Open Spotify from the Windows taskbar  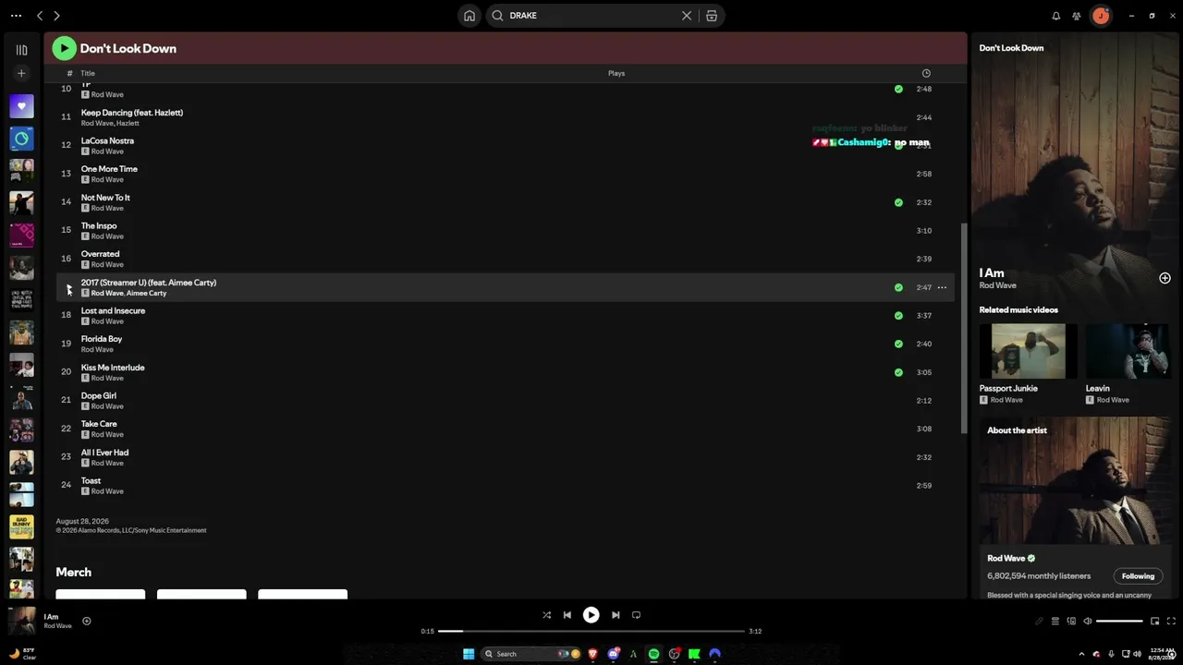point(653,654)
